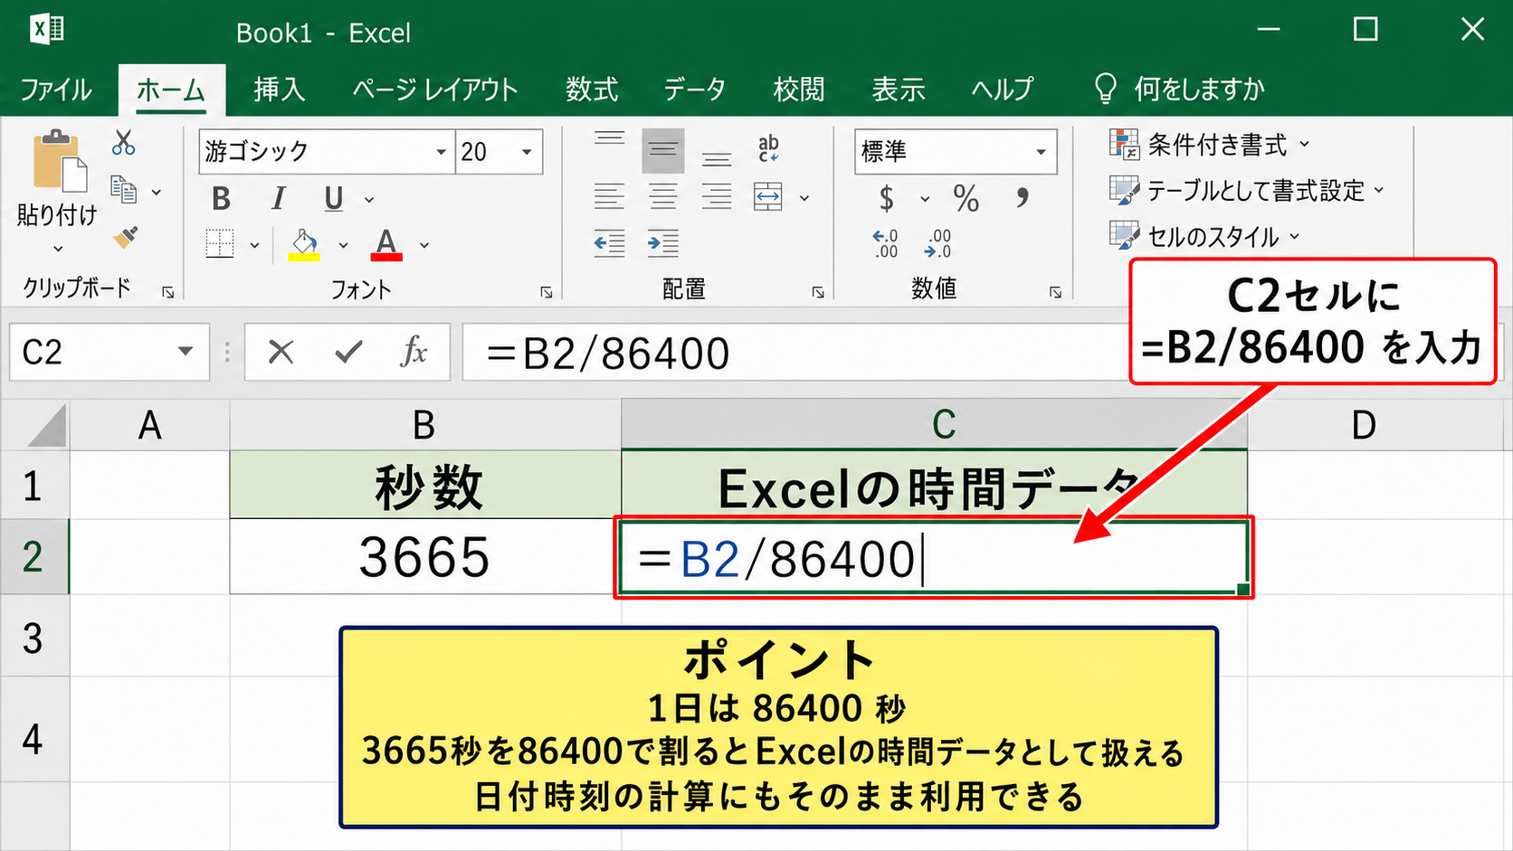Switch to the 表示 tab
This screenshot has width=1513, height=851.
(898, 90)
